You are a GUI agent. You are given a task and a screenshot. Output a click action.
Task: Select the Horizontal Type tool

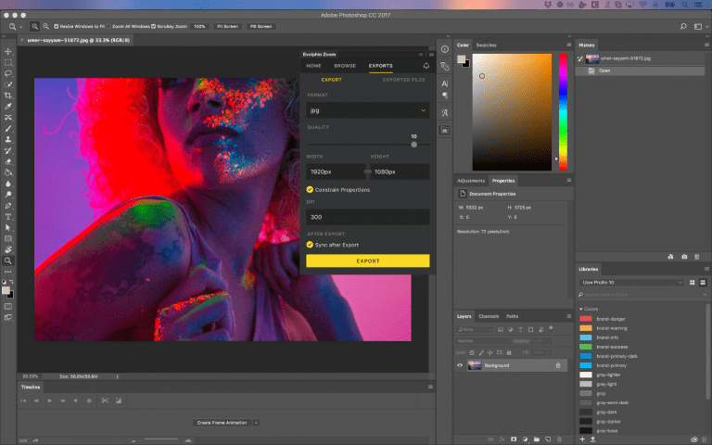tap(8, 216)
